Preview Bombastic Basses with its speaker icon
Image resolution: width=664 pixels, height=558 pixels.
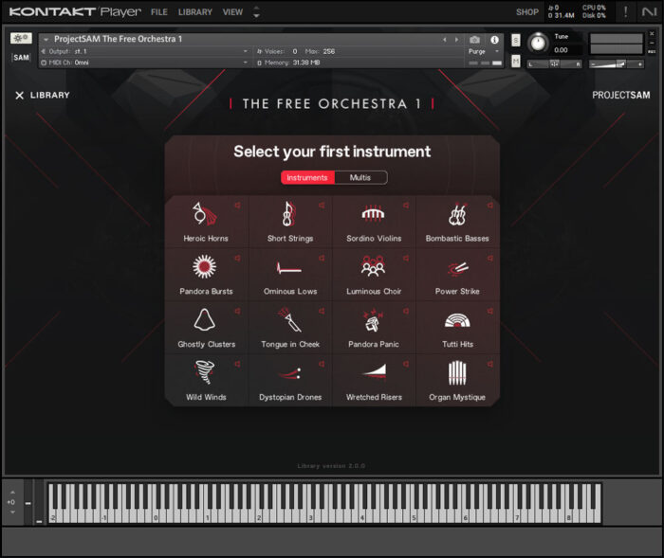(490, 206)
